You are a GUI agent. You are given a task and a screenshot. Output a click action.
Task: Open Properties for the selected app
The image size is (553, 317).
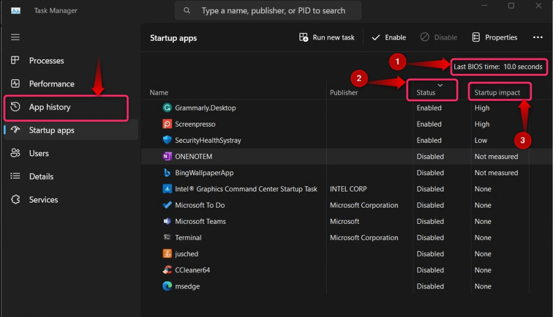494,37
